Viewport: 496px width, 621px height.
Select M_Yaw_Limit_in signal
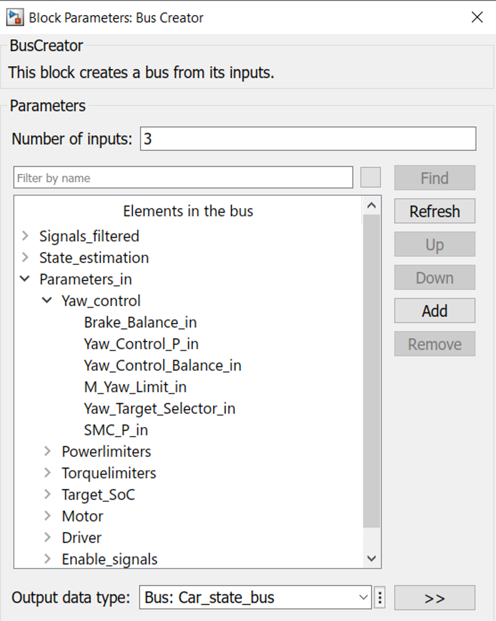click(x=135, y=387)
